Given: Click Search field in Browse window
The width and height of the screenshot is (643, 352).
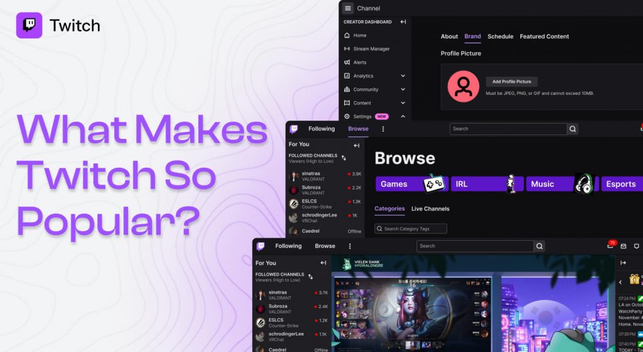Looking at the screenshot, I should click(508, 129).
